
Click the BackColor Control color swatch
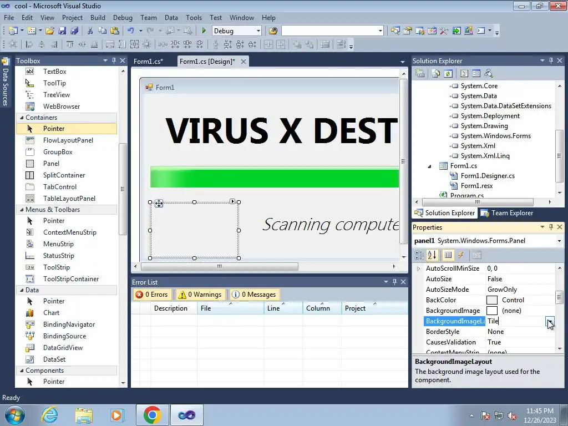click(x=491, y=300)
